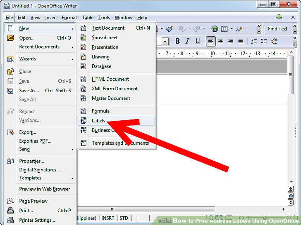Click the update download icon in menu bar
The width and height of the screenshot is (301, 225).
[279, 17]
